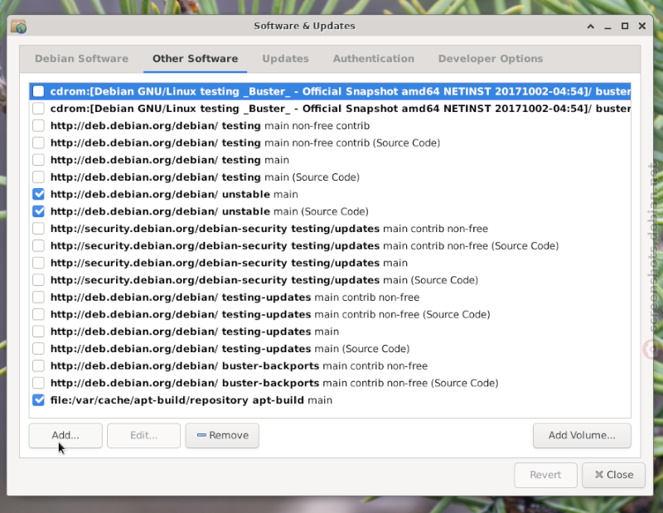Screen dimensions: 663x513
Task: Tick the highlighted first cdrom entry checkbox
Action: coord(38,91)
